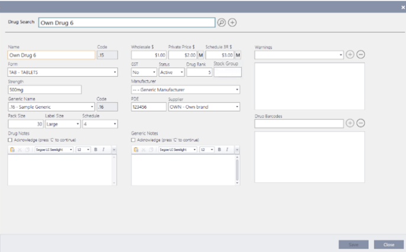Click the Save button
The image size is (406, 252).
353,244
